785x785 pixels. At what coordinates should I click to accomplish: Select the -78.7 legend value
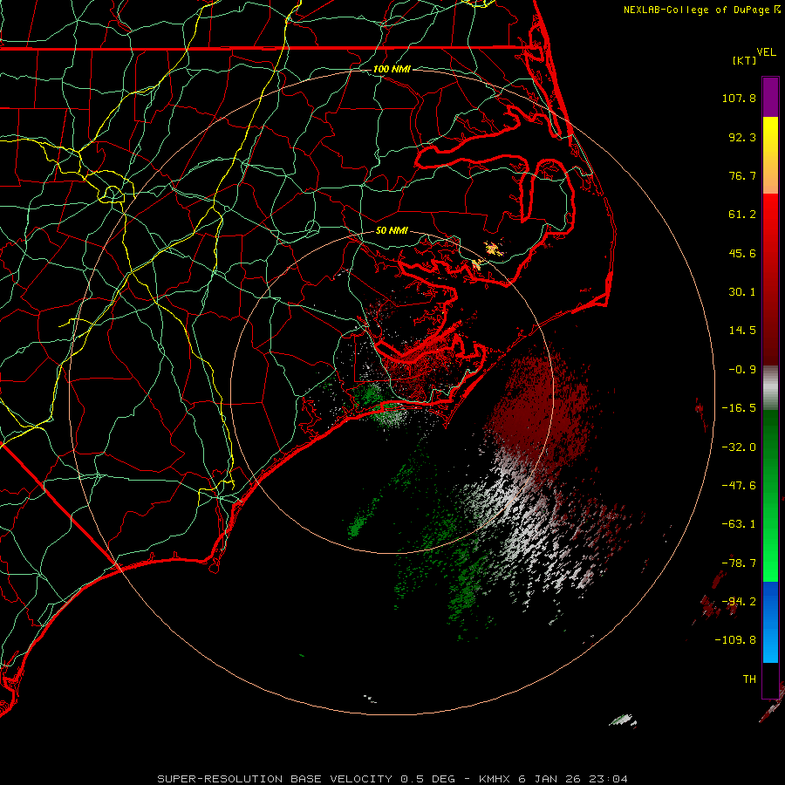coord(739,563)
